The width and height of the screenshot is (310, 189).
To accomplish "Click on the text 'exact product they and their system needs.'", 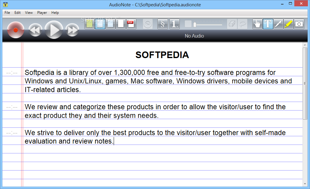I will click(92, 116).
